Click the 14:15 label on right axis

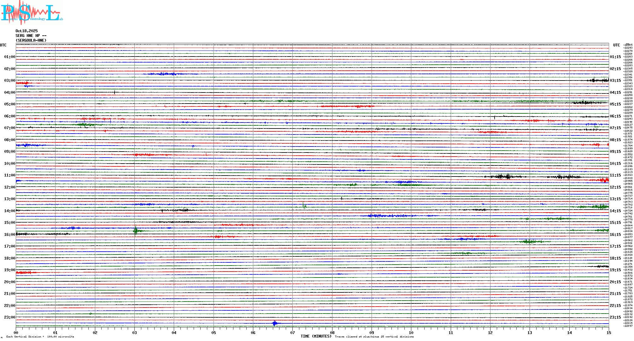pyautogui.click(x=615, y=211)
